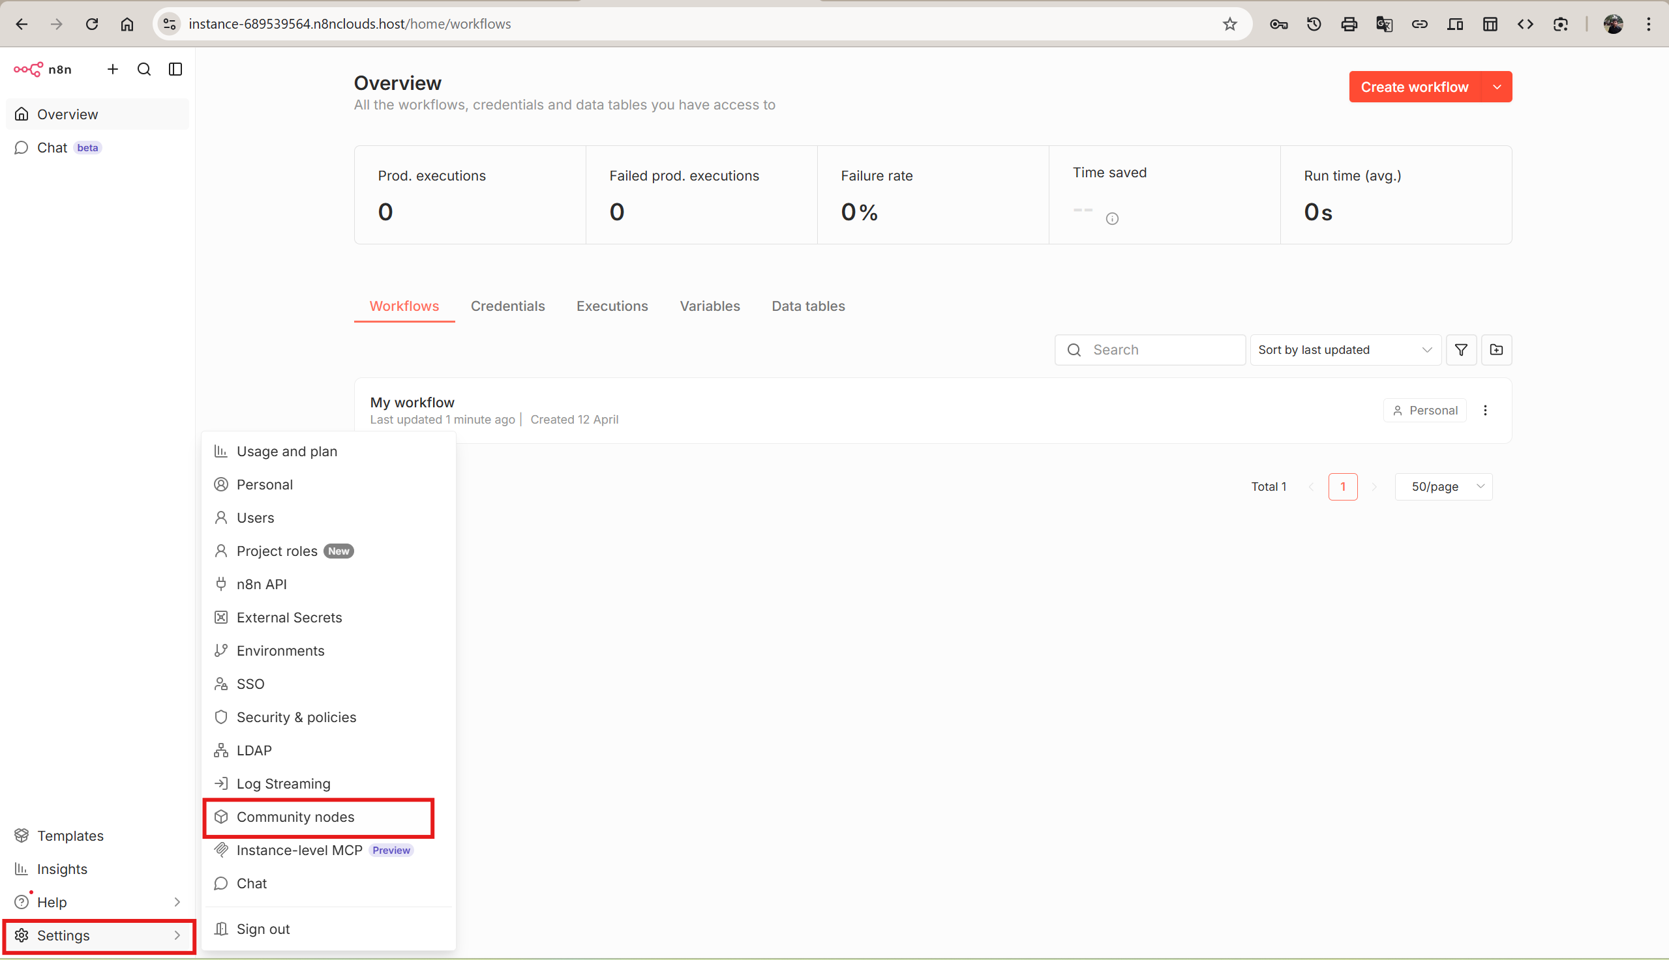This screenshot has height=960, width=1669.
Task: Click the Time saved info icon
Action: point(1111,218)
